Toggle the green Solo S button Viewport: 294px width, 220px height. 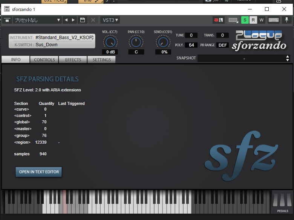tap(245, 20)
